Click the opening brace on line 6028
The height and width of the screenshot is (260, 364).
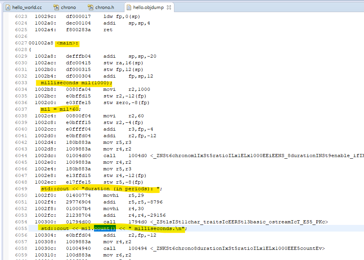pos(30,50)
